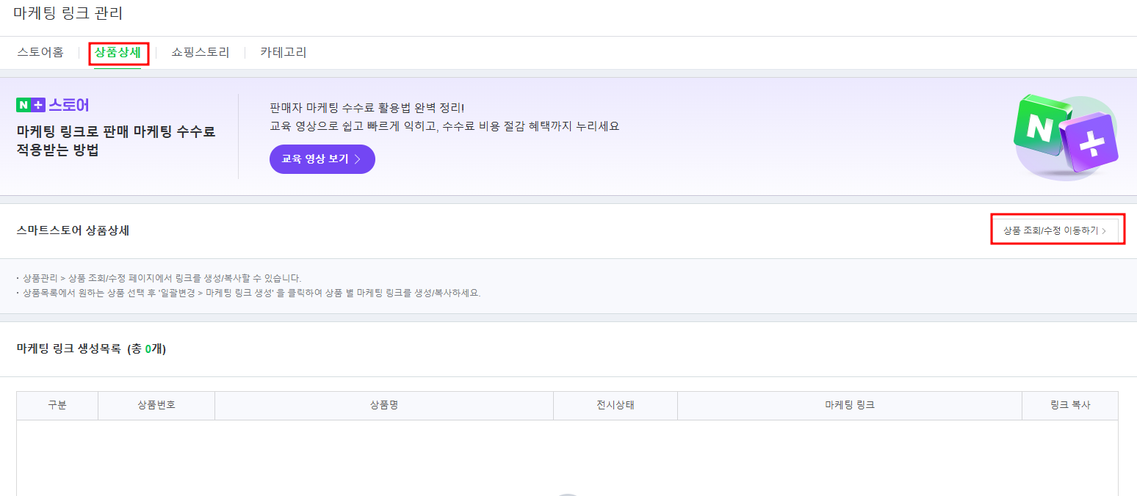The height and width of the screenshot is (496, 1137).
Task: Open the 스토어홈 tab
Action: pos(40,53)
